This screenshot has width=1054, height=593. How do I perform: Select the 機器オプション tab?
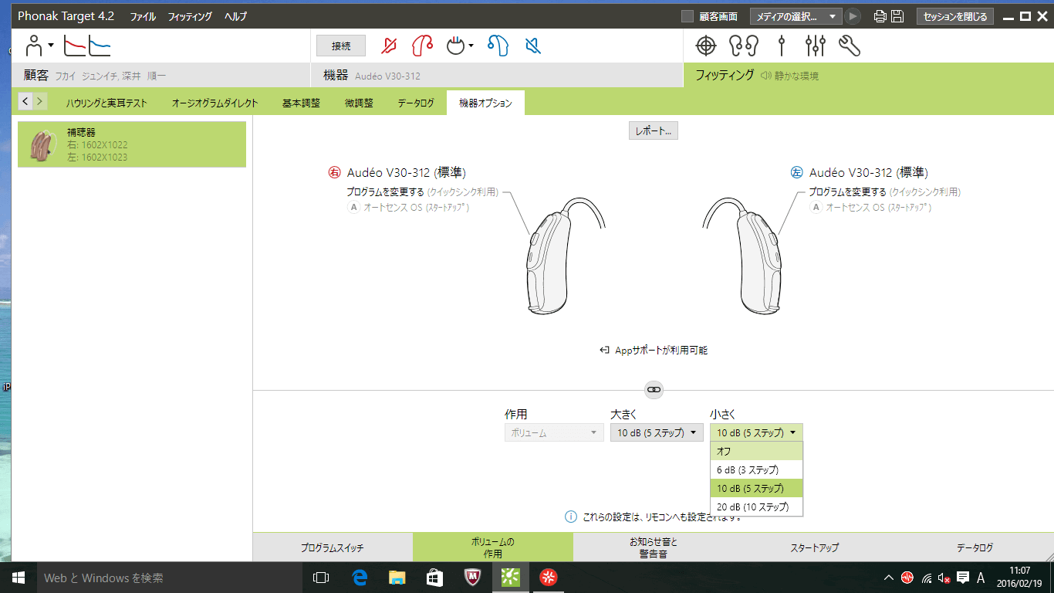pyautogui.click(x=485, y=103)
